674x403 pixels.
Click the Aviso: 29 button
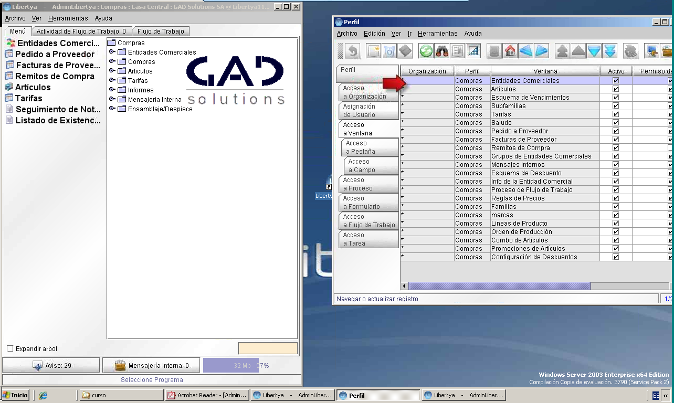point(51,365)
